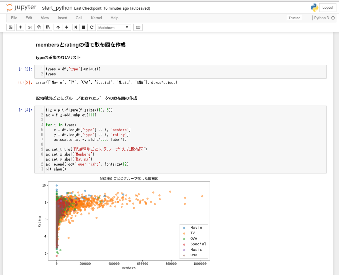Click the Logout button

coord(328,8)
